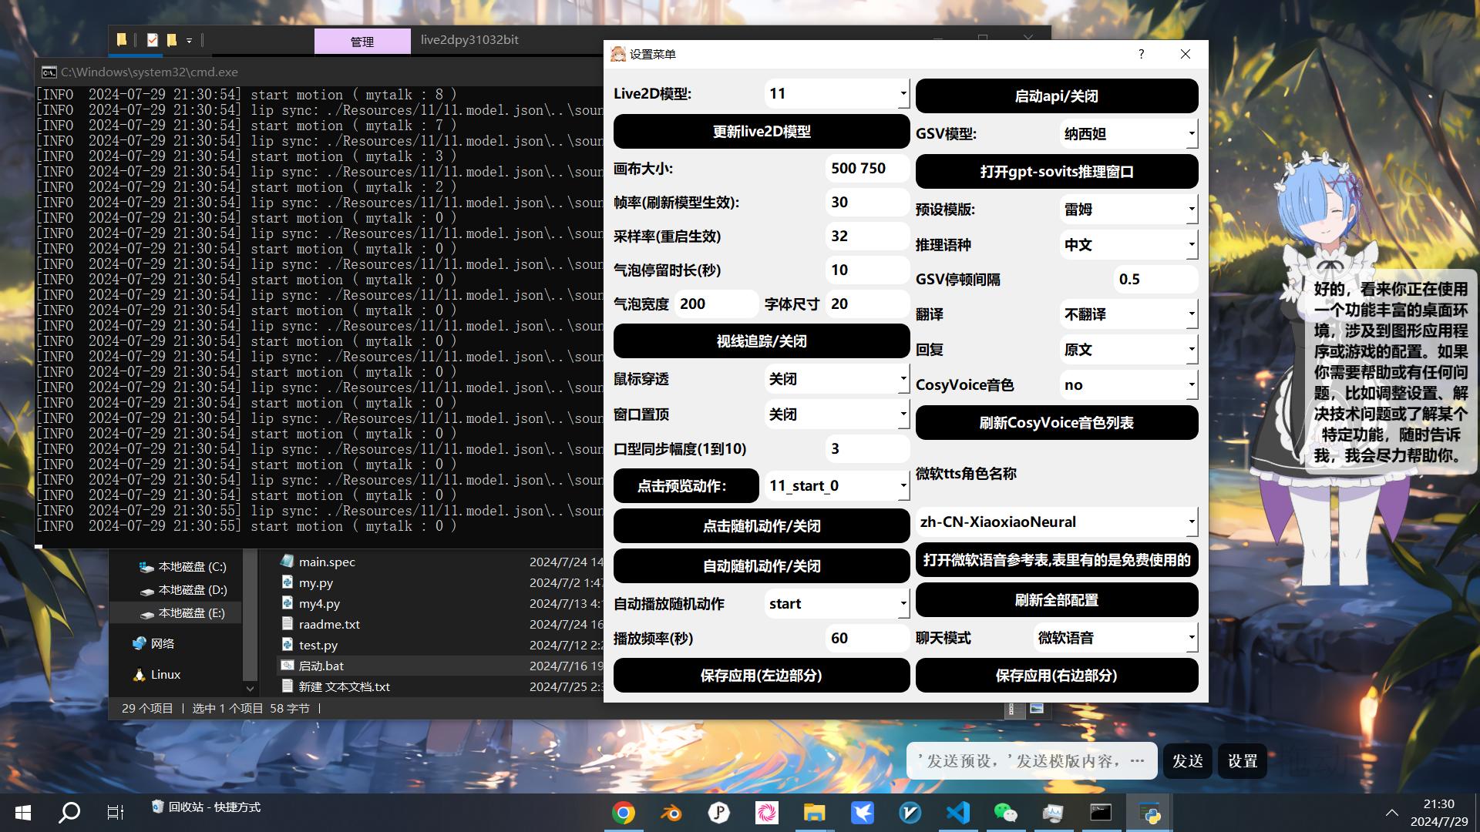
Task: Toggle 自动随机动作/关闭 button
Action: click(762, 566)
